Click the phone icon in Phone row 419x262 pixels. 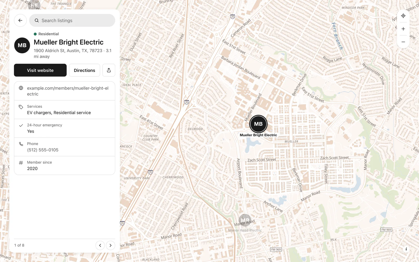21,144
